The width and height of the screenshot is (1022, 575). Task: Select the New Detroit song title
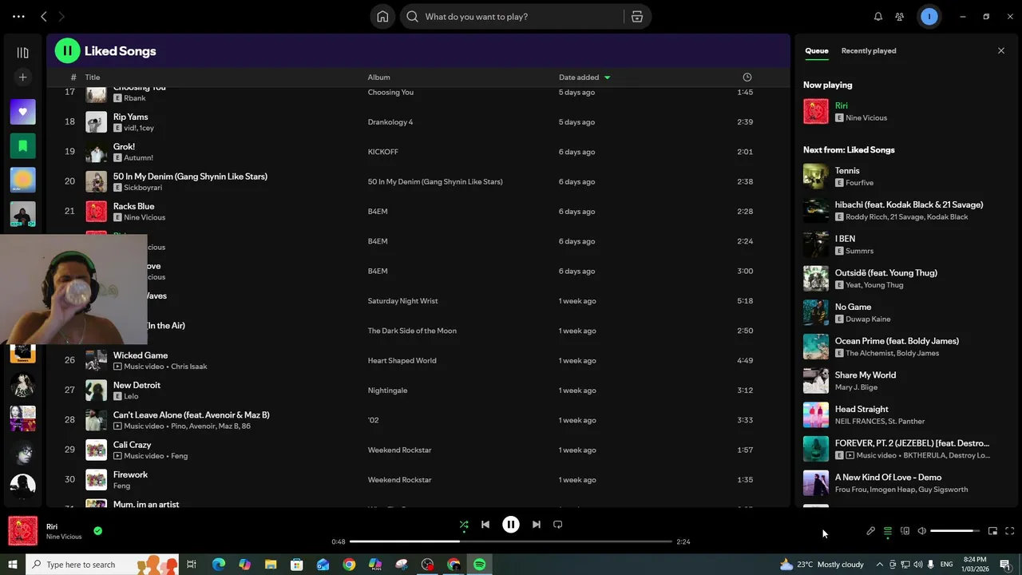(137, 385)
